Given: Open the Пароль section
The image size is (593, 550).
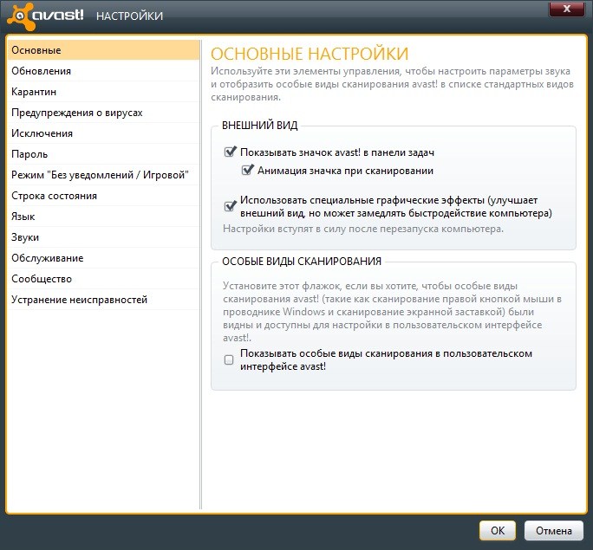Looking at the screenshot, I should click(x=104, y=154).
